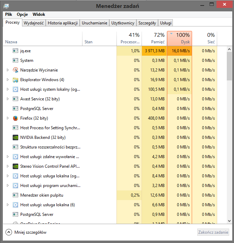
Task: Switch to the Wydajność tab
Action: [34, 23]
